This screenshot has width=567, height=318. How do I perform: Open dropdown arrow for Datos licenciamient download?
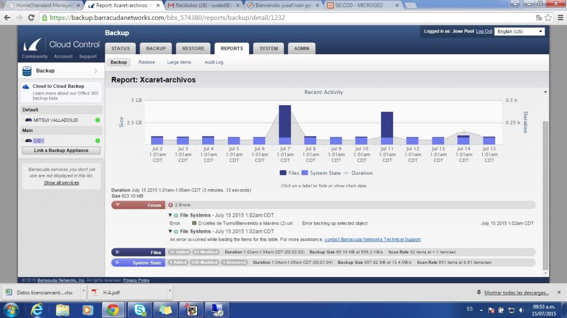click(x=83, y=290)
